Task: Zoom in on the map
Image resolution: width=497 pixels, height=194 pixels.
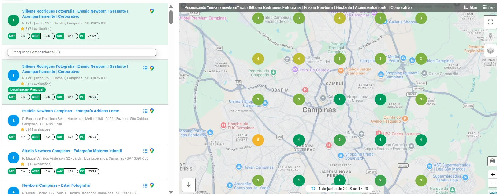Action: (493, 175)
